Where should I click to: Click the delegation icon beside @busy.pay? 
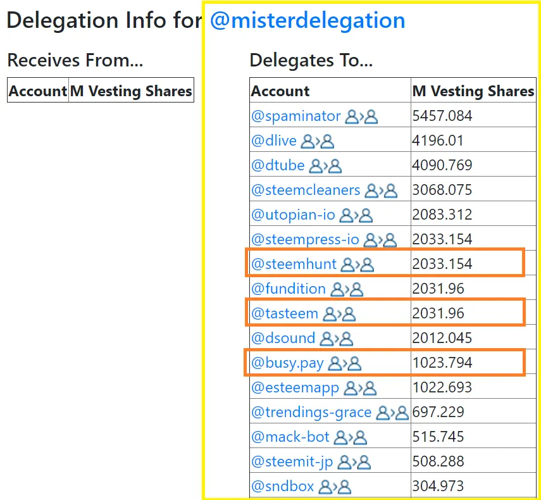tap(345, 363)
